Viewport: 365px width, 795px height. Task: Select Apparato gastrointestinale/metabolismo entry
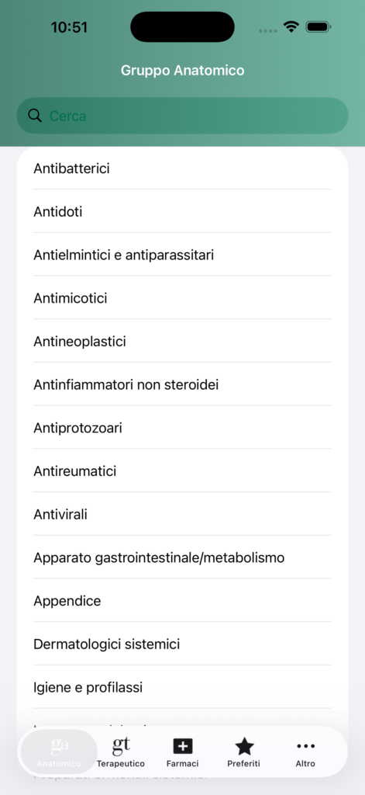182,557
